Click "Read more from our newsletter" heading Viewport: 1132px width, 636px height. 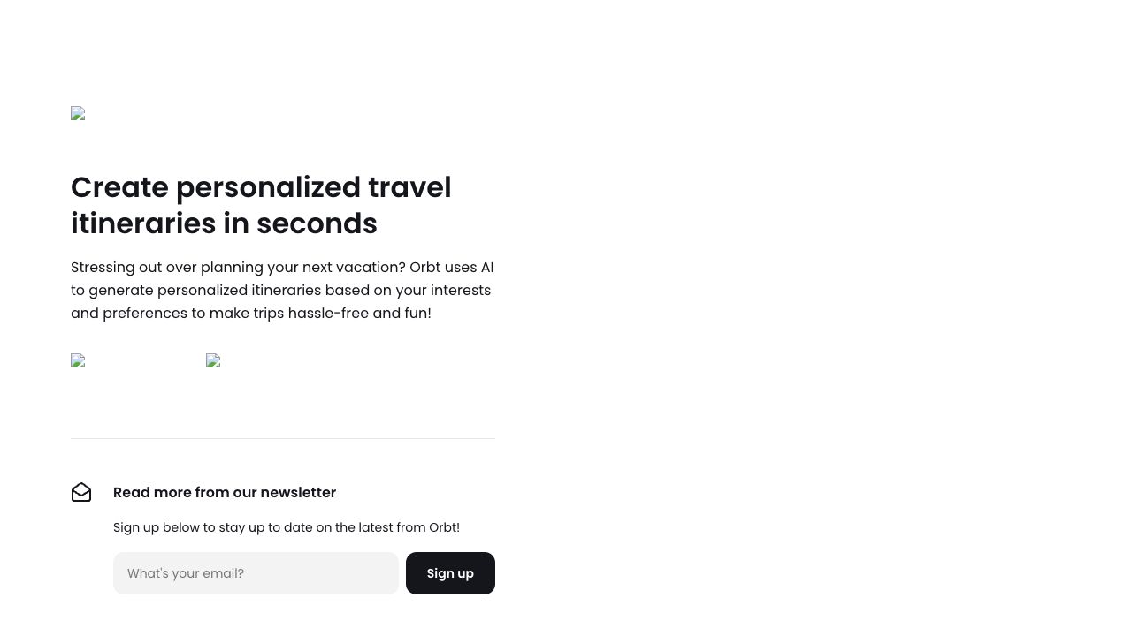click(x=225, y=492)
